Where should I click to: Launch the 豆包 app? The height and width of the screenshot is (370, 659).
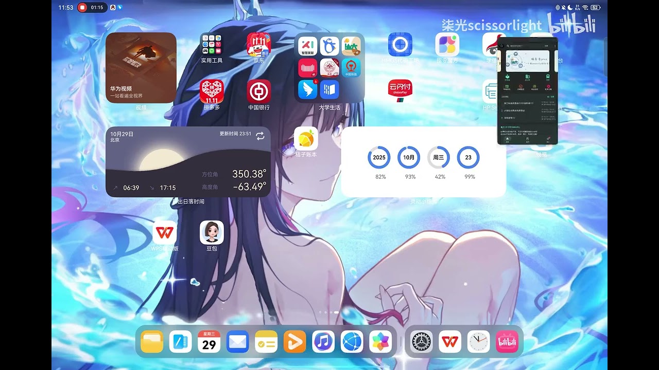pos(212,232)
